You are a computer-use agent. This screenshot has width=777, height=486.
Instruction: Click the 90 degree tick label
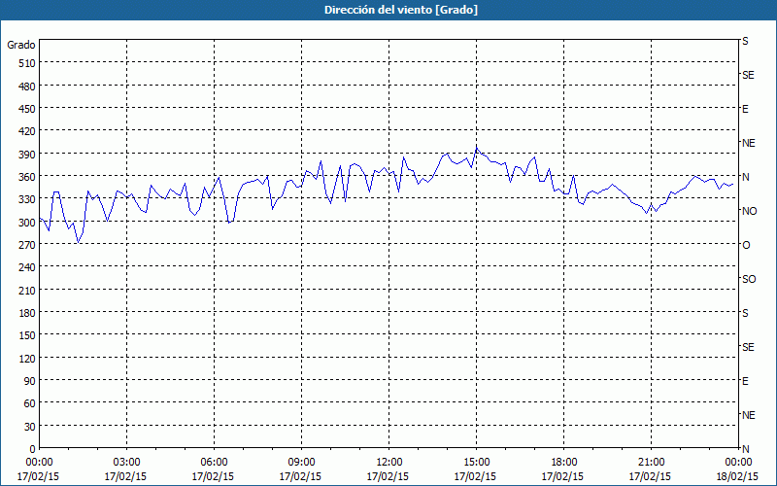(30, 381)
